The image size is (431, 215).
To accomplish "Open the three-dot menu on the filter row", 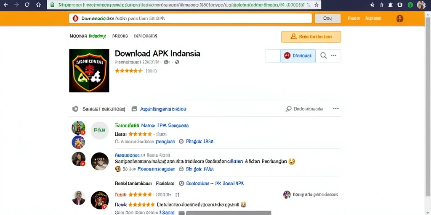I will pos(335,109).
